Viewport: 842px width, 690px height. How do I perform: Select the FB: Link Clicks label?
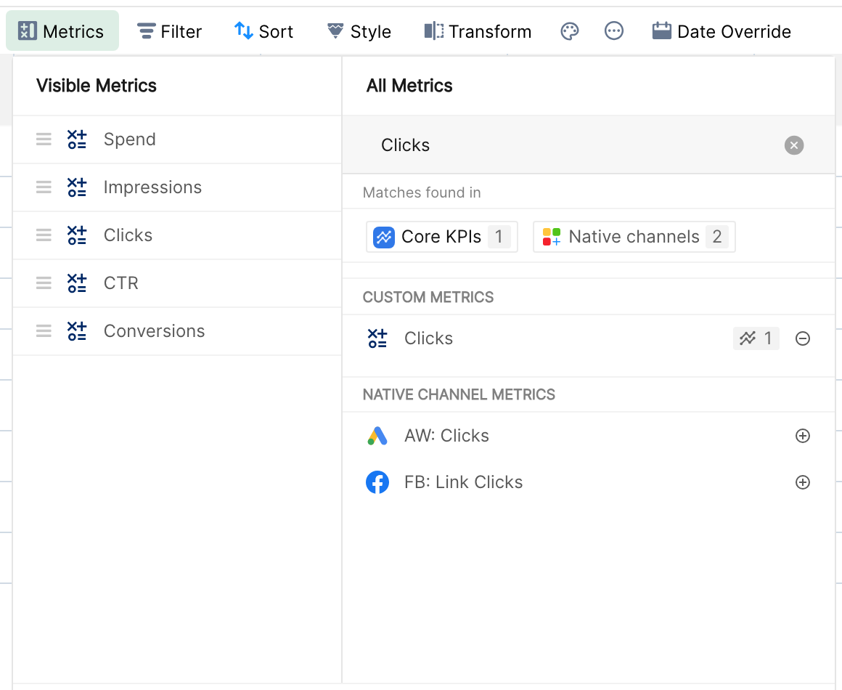coord(463,482)
